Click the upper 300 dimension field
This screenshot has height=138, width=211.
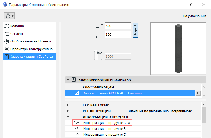tap(118, 26)
